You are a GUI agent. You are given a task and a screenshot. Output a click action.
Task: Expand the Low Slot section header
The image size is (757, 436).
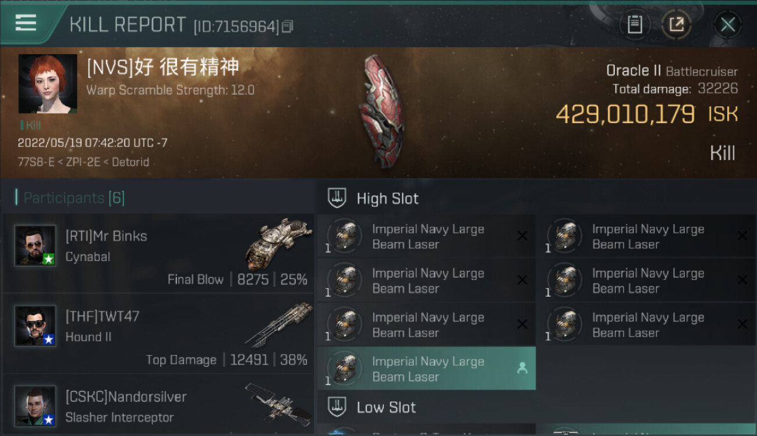click(x=372, y=407)
